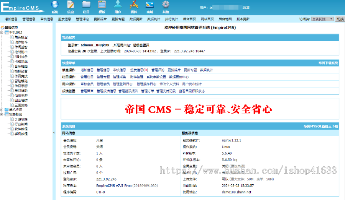Open 模拟经营 in the column tree
345x200 pixels.
21,71
